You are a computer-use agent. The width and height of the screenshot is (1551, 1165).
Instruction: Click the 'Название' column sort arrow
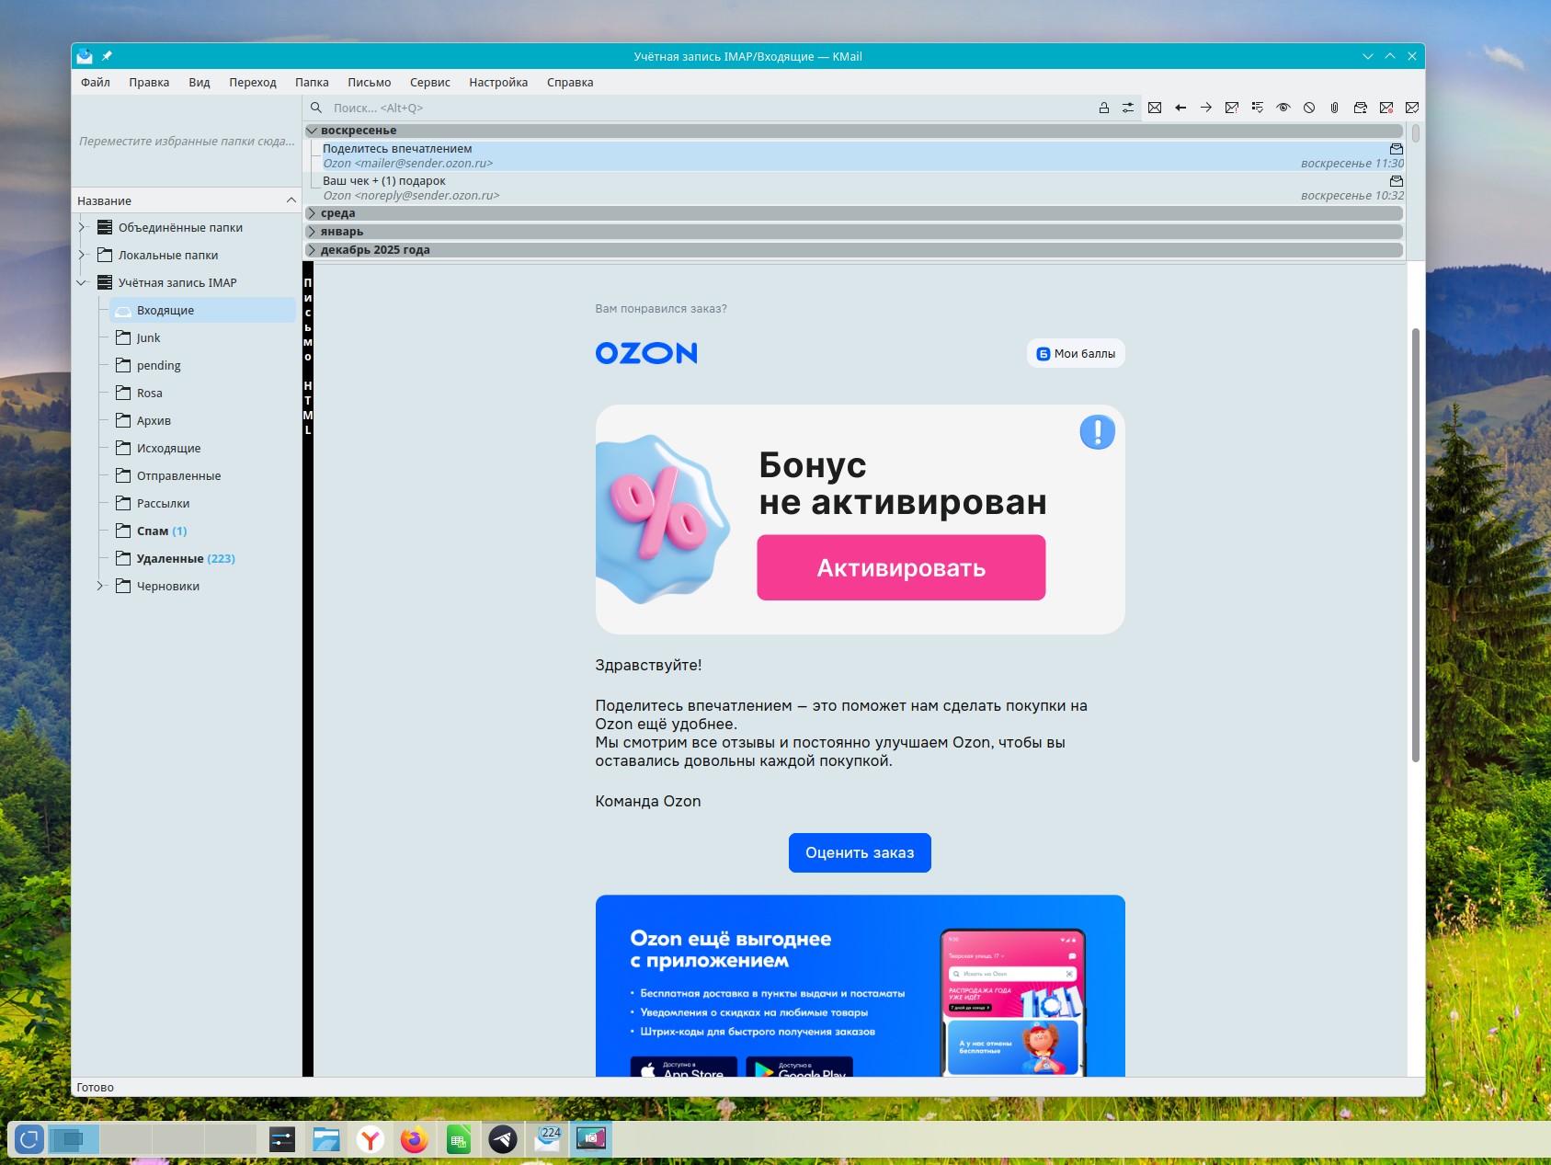click(x=291, y=200)
